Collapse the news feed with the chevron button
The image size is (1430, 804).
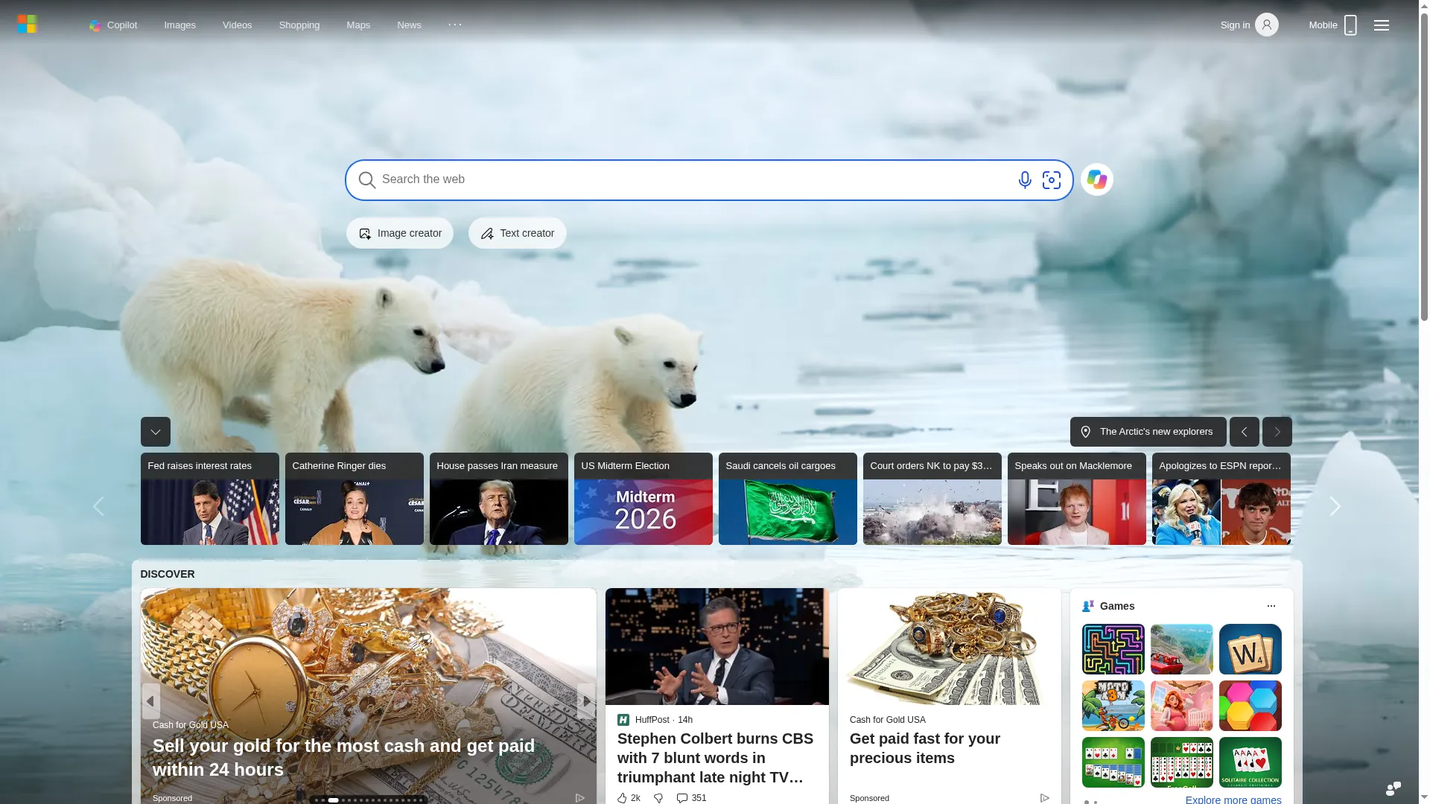tap(156, 432)
